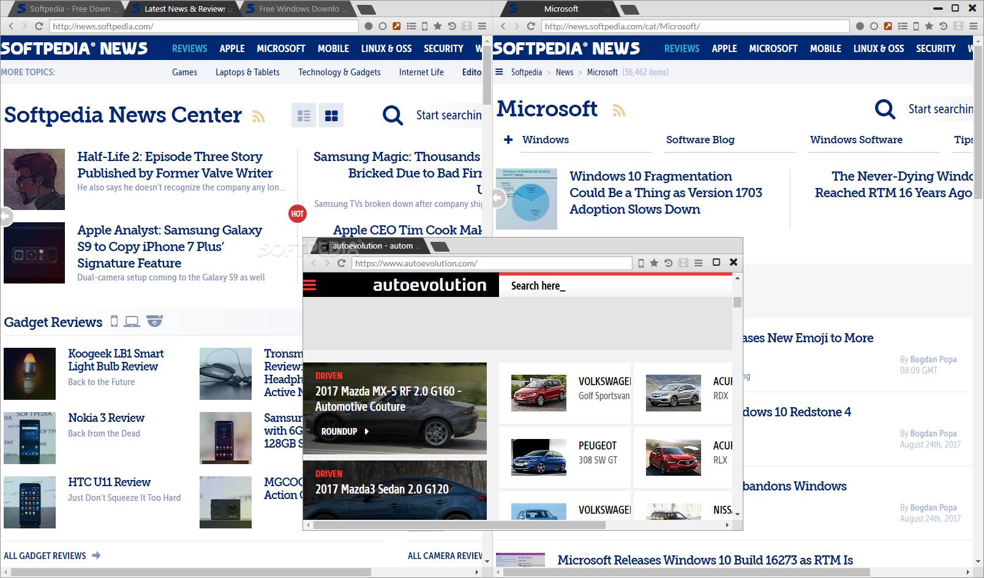Filter Gadget Reviews by laptop icon
The width and height of the screenshot is (984, 578).
coord(132,321)
